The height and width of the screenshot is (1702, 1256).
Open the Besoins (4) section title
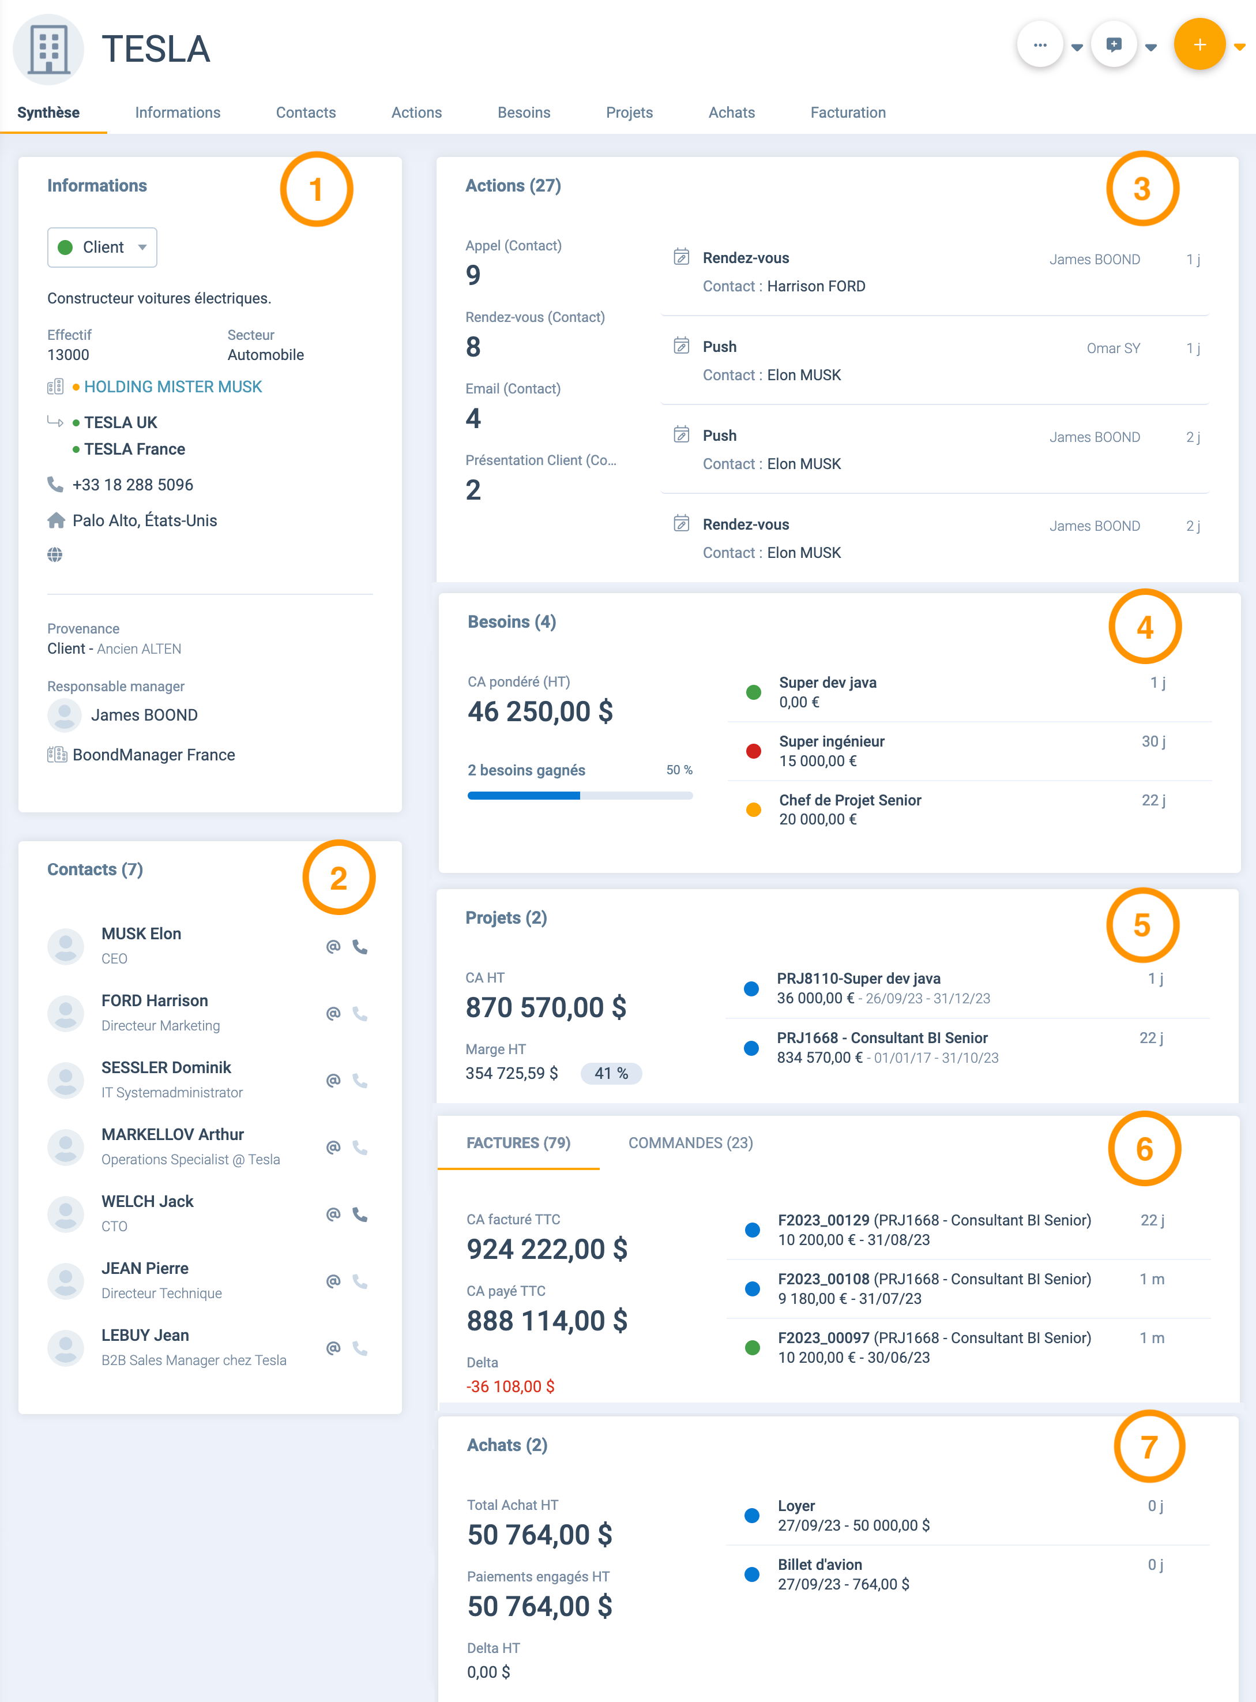tap(512, 622)
